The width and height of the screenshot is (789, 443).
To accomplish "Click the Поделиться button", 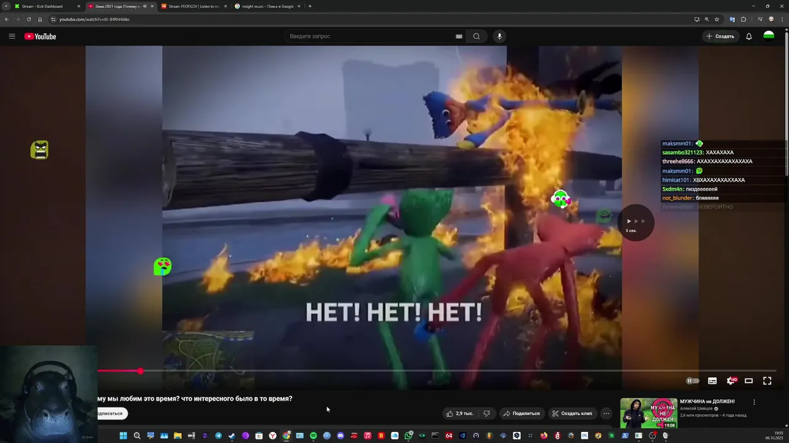I will tap(521, 413).
